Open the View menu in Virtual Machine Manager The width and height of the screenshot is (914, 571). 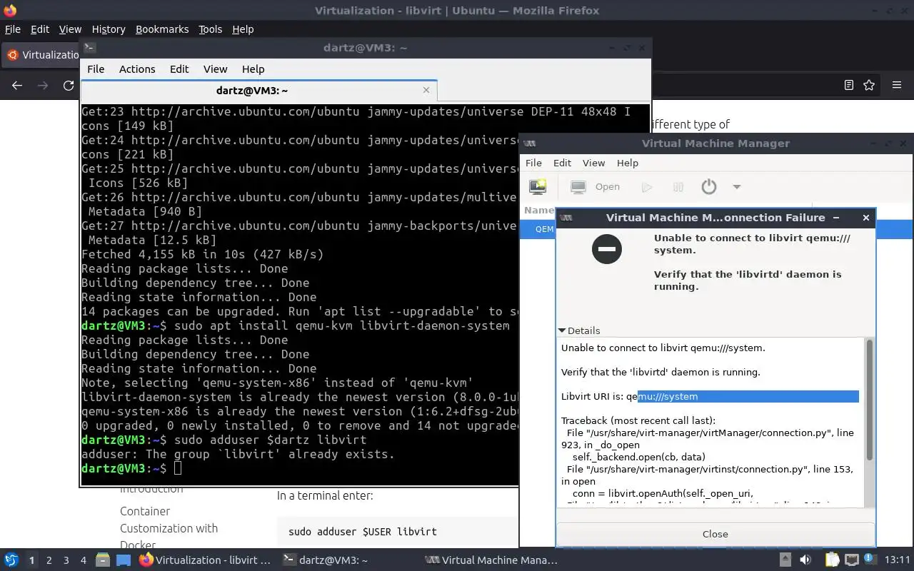[593, 163]
